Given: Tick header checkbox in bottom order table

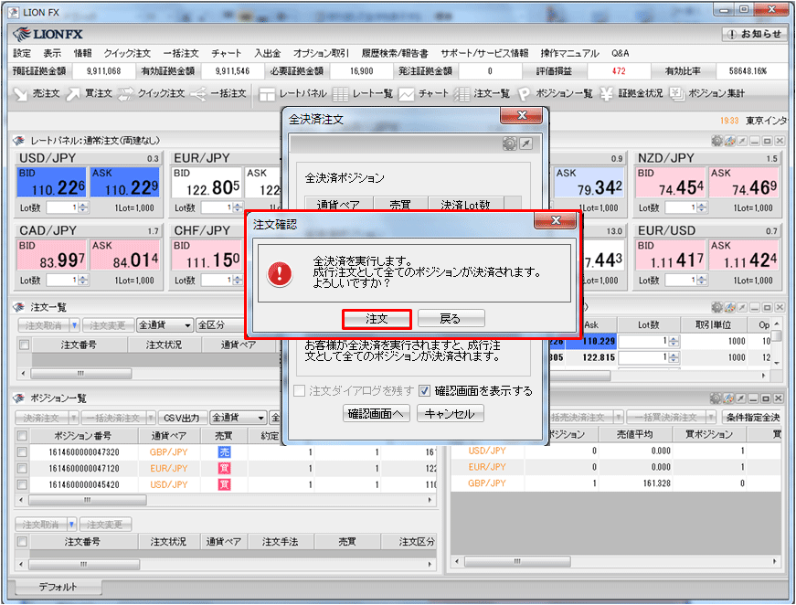Looking at the screenshot, I should click(x=22, y=542).
